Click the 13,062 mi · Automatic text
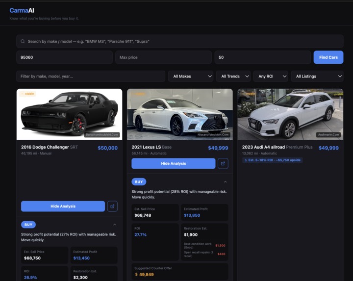The width and height of the screenshot is (353, 281). tap(259, 153)
